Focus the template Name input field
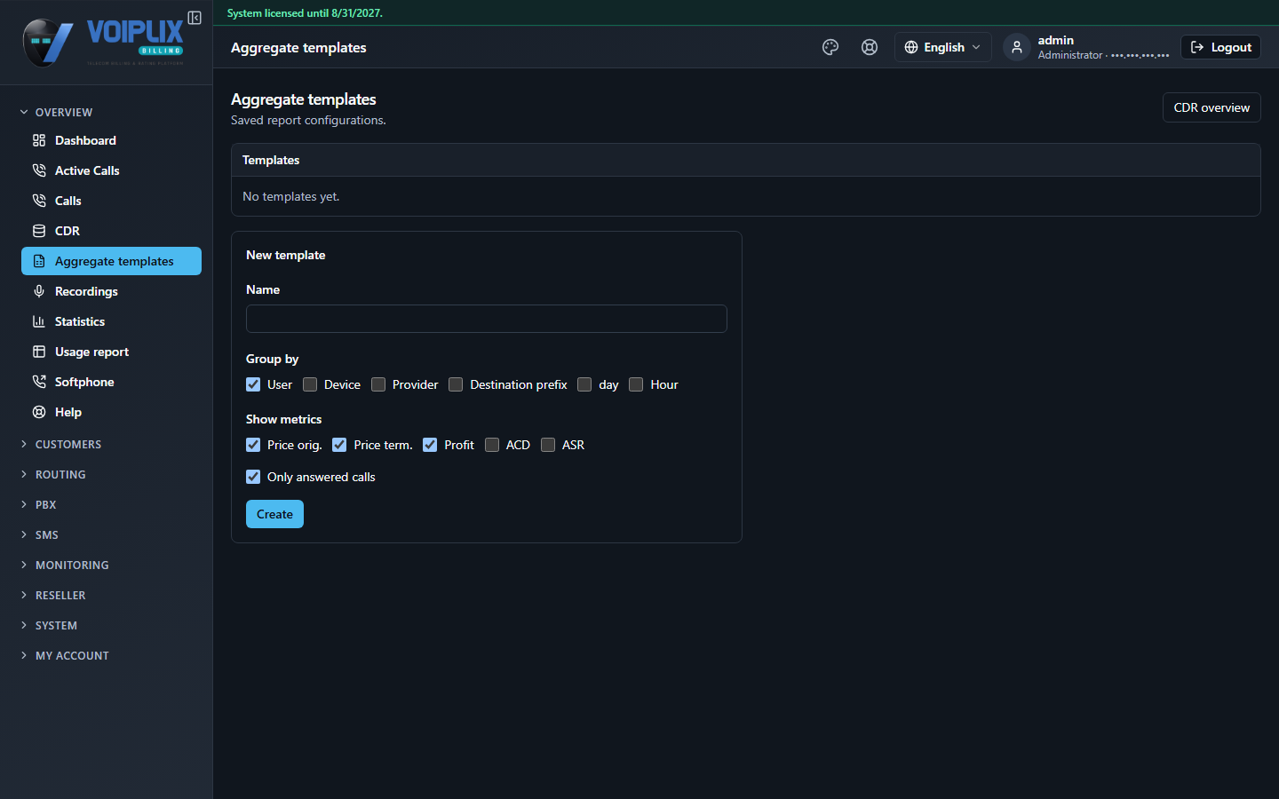The width and height of the screenshot is (1279, 799). [x=487, y=319]
